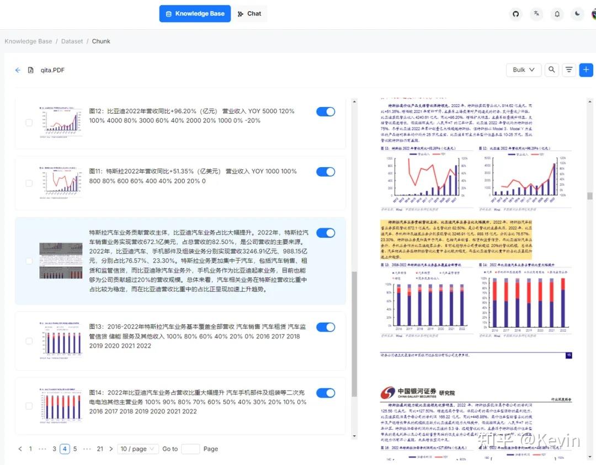Viewport: 596px width, 465px height.
Task: Disable the toggle on the 图12 chunk
Action: (x=326, y=111)
